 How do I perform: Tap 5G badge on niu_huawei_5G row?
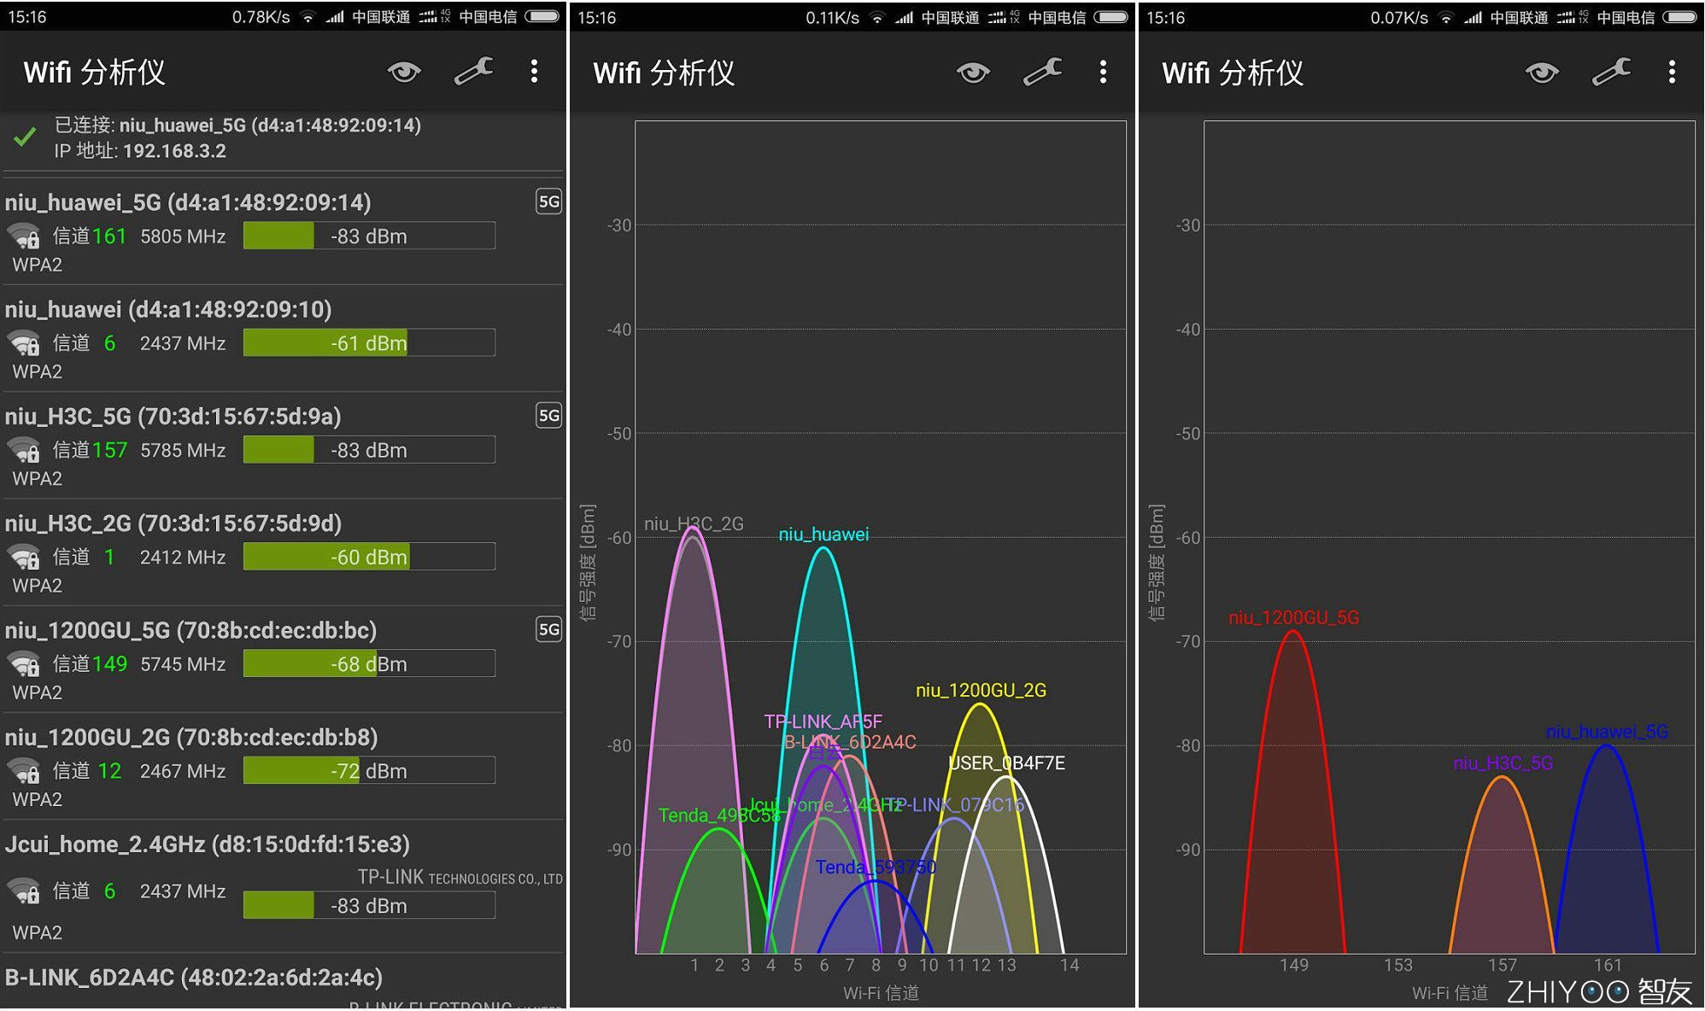[548, 202]
